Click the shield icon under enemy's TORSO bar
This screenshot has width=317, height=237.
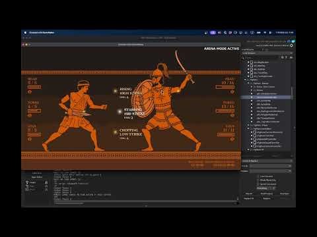pyautogui.click(x=232, y=115)
